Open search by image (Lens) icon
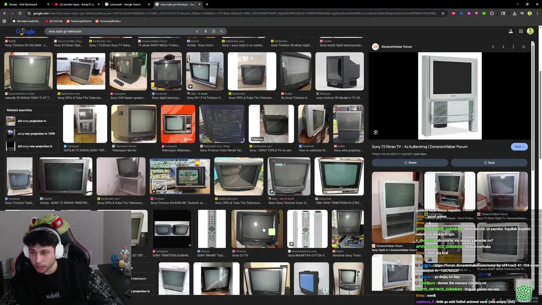 click(x=213, y=31)
